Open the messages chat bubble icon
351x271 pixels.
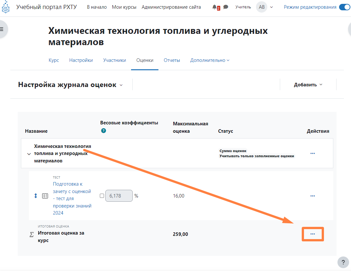(x=226, y=7)
